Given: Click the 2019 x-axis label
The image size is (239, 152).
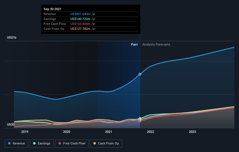Looking at the screenshot, I should 25,132.
